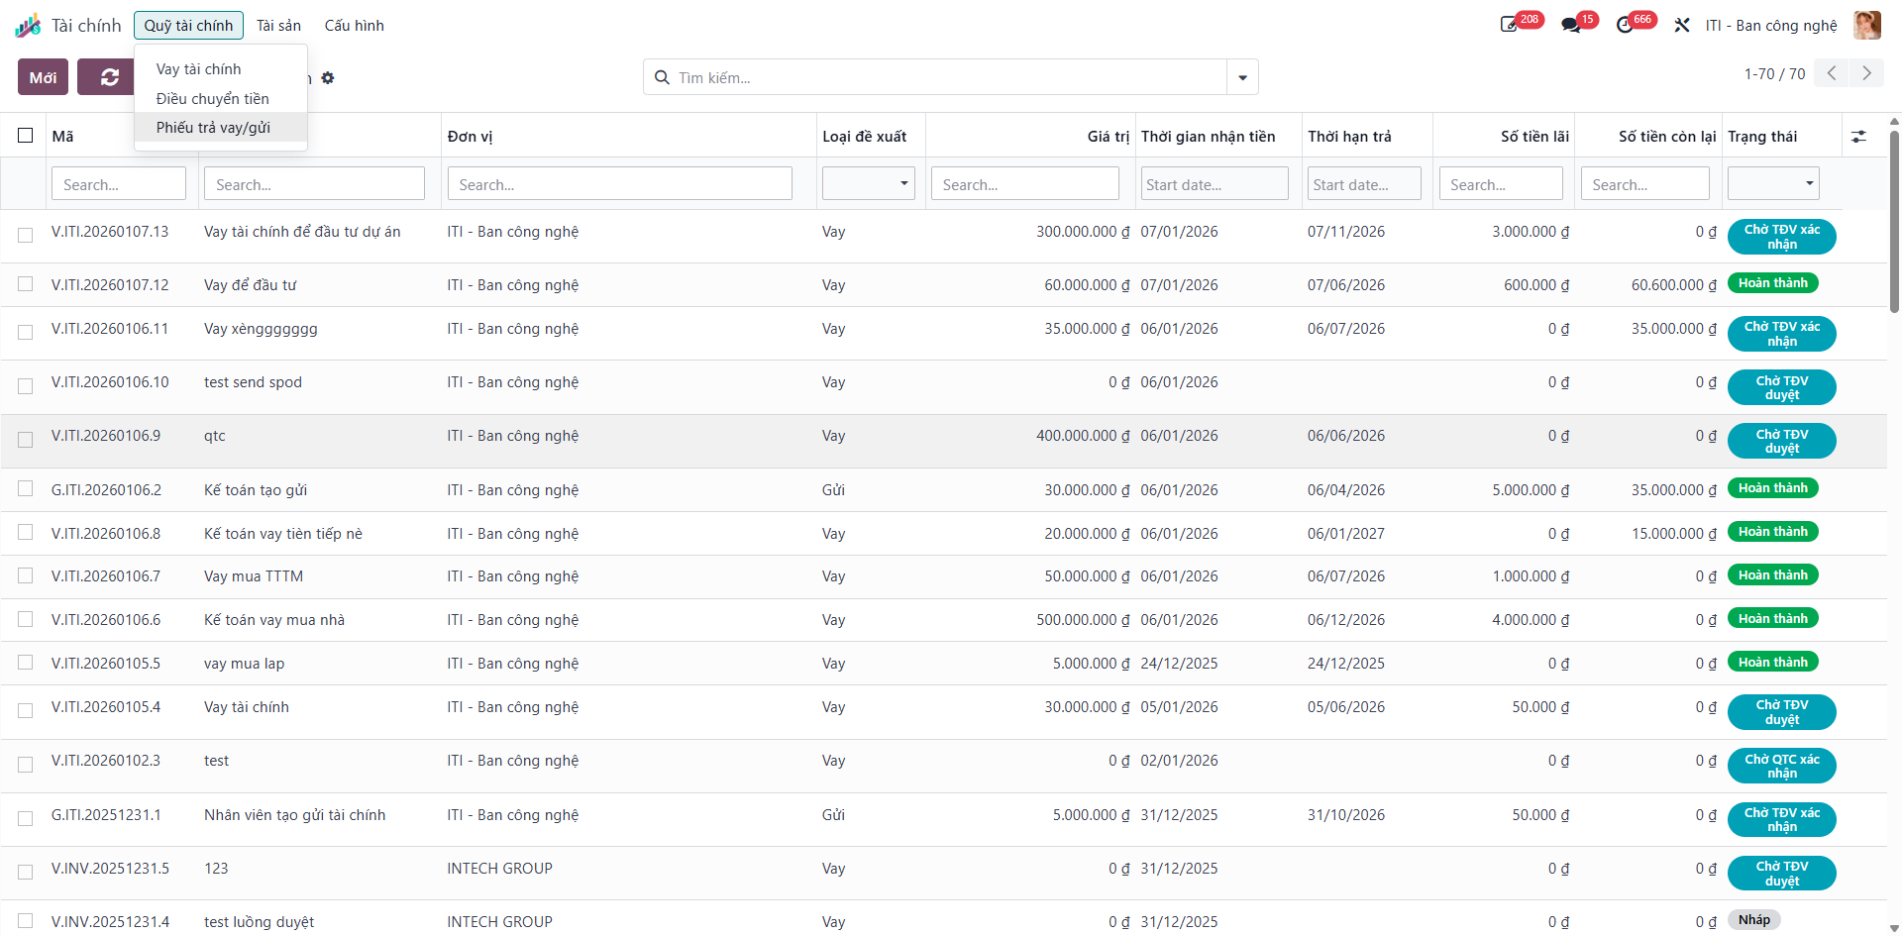Open the notifications icon with 208 badge
Screen dimensions: 1902x936
[x=1509, y=25]
